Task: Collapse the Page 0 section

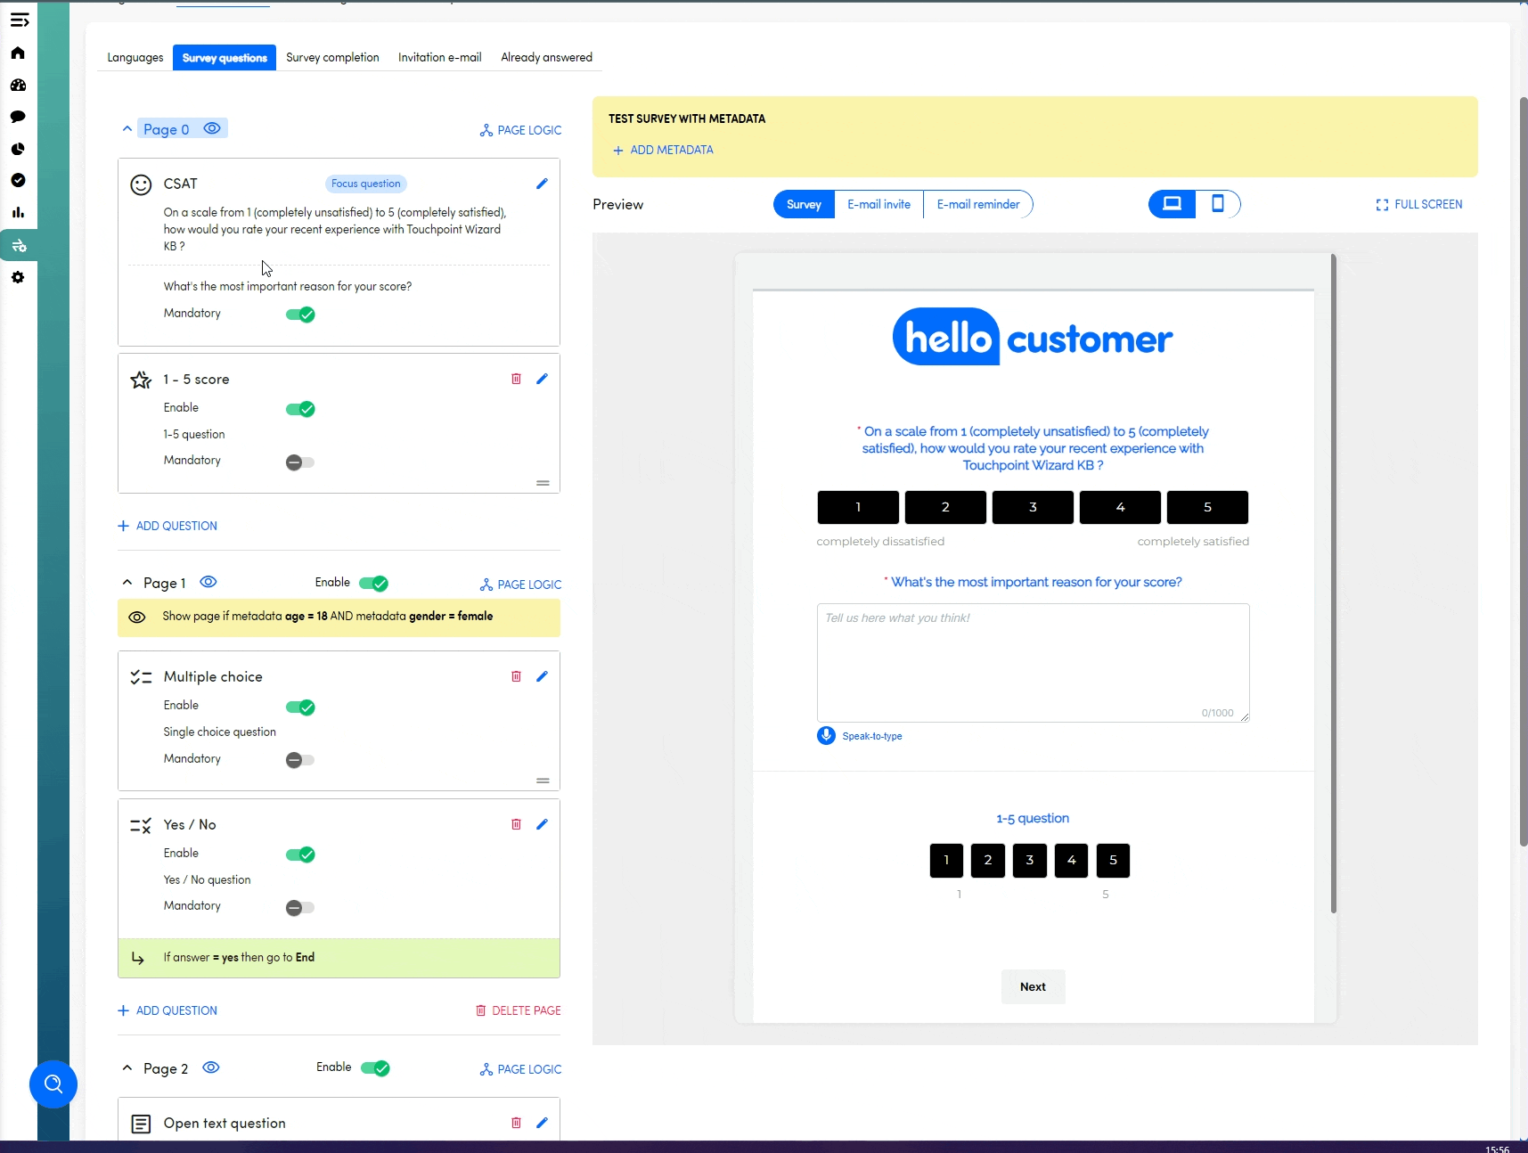Action: point(127,129)
